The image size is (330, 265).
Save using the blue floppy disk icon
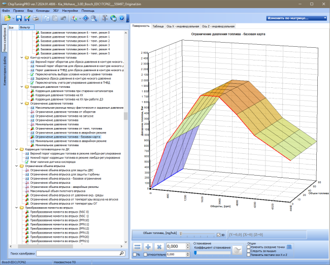pos(19,18)
